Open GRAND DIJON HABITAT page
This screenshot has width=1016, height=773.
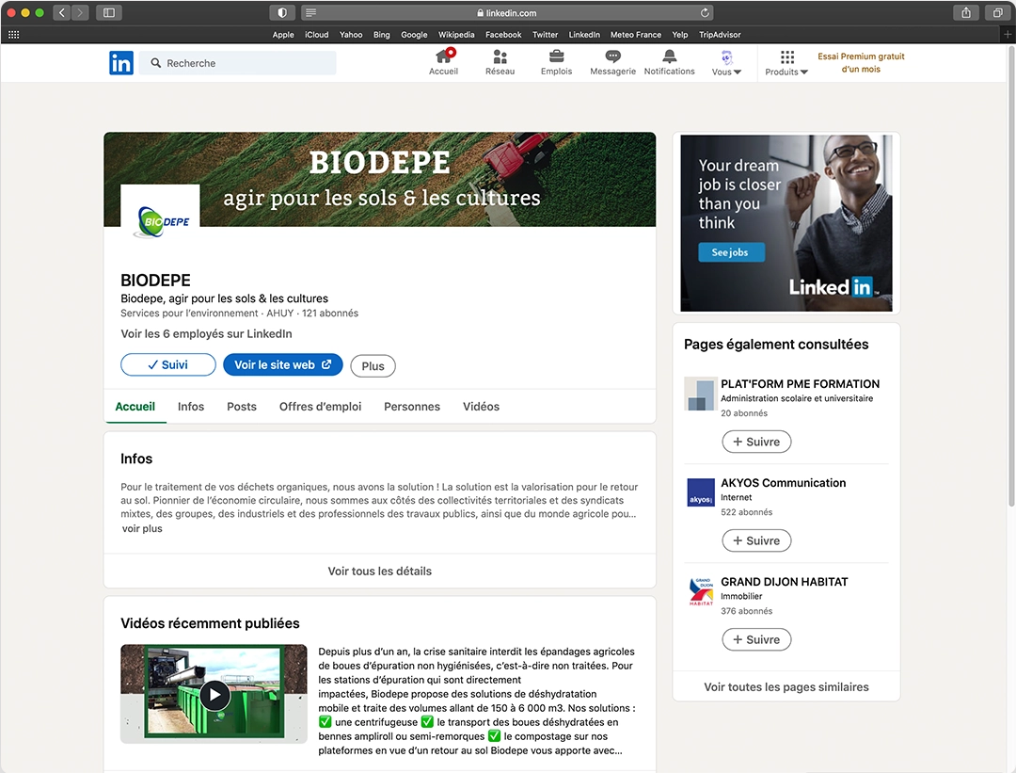pyautogui.click(x=784, y=582)
